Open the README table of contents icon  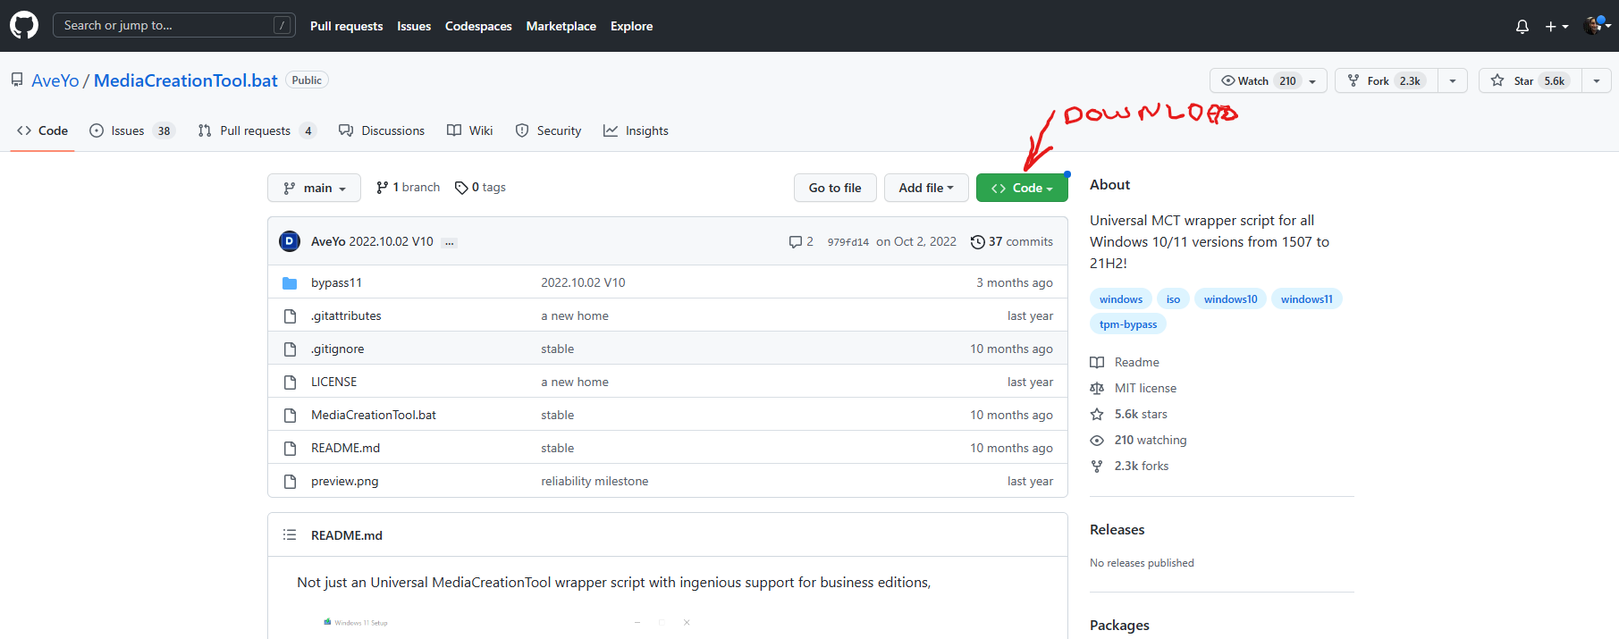(290, 535)
